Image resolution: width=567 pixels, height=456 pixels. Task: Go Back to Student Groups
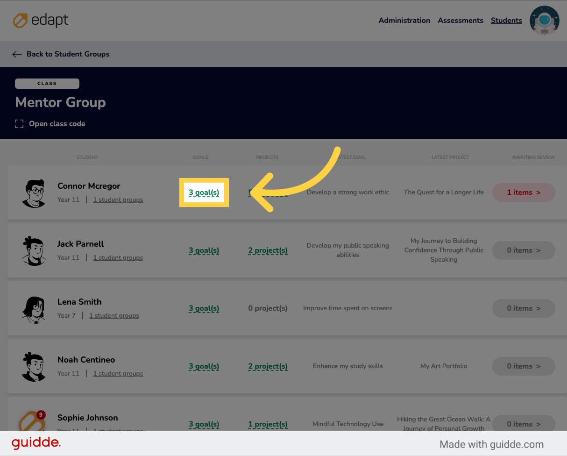pyautogui.click(x=68, y=54)
